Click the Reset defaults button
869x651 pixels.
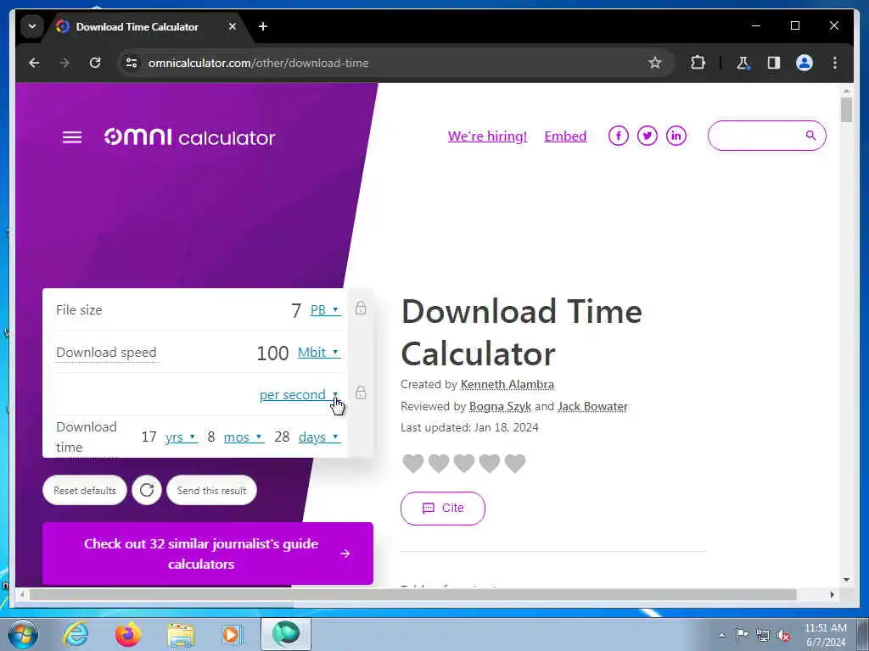tap(85, 490)
